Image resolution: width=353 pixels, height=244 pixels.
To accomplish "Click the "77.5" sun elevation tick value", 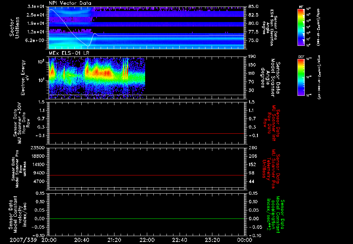I will click(x=253, y=32).
